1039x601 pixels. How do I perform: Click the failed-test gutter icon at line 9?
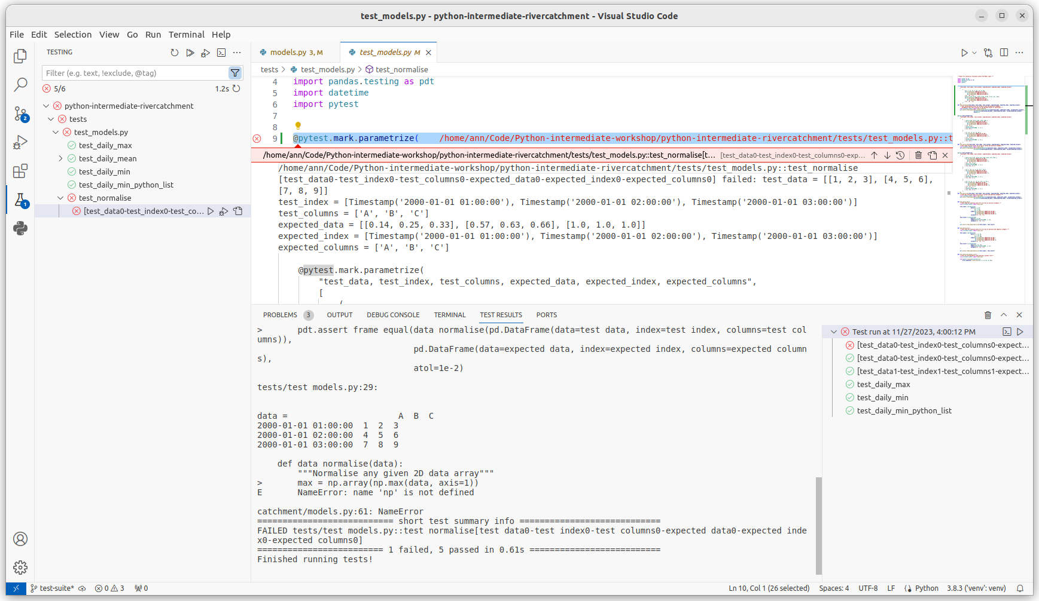(x=257, y=139)
